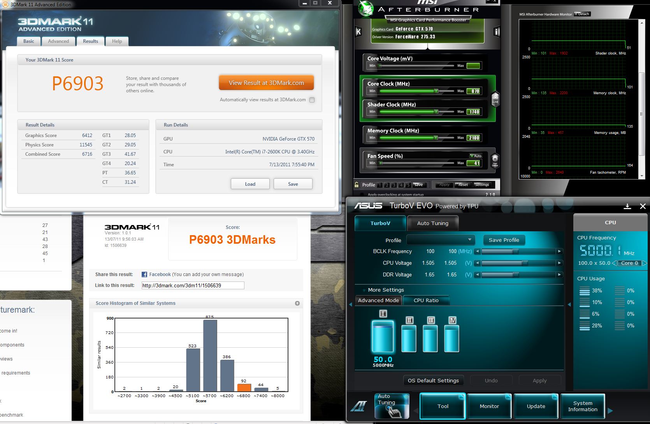Image resolution: width=650 pixels, height=424 pixels.
Task: Click the Facebook icon beside share link
Action: [144, 274]
